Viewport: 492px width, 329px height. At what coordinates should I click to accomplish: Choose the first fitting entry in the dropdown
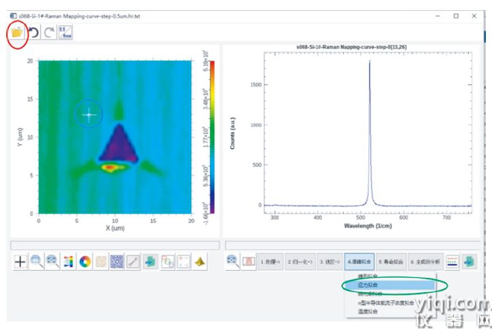coord(390,276)
